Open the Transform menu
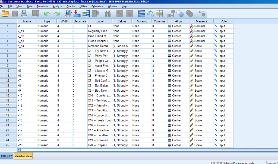This screenshot has width=278, height=164. [x=42, y=7]
